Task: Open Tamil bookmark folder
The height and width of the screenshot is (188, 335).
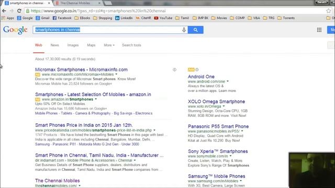Action: [182, 18]
